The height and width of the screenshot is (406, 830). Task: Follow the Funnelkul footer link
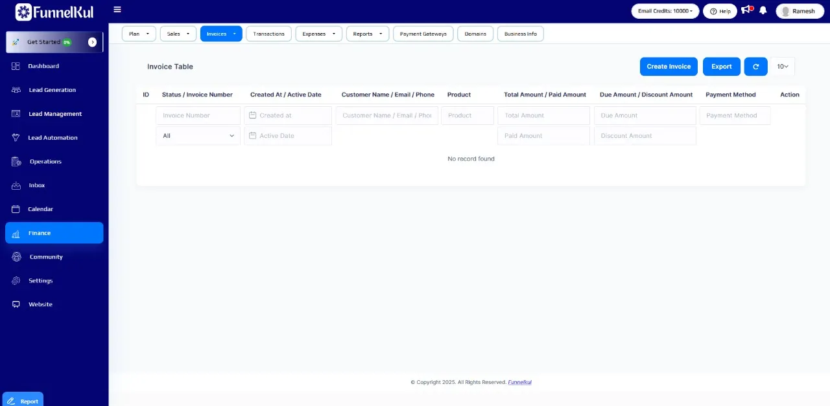click(519, 382)
